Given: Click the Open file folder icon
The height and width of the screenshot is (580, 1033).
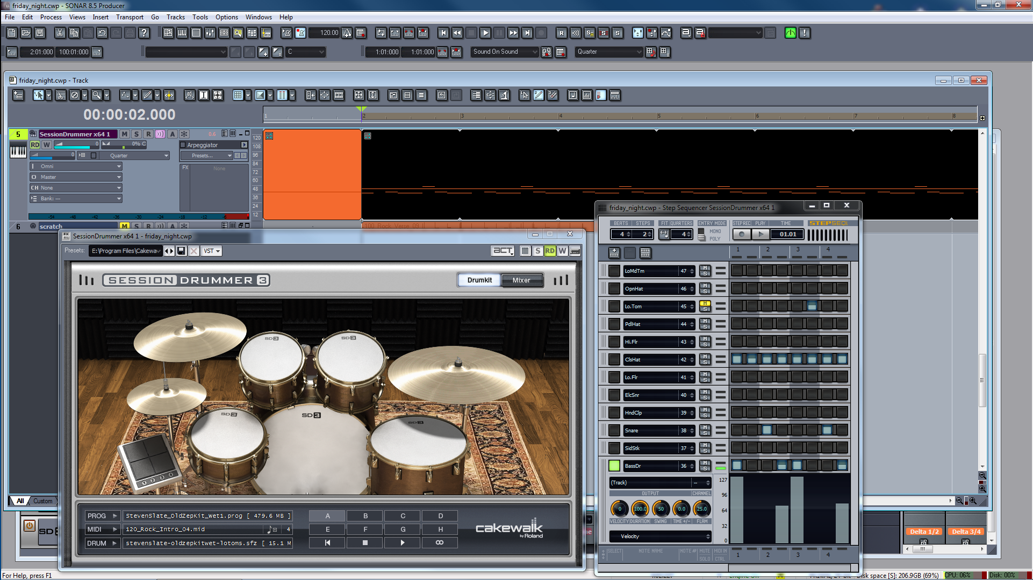Looking at the screenshot, I should (x=26, y=33).
